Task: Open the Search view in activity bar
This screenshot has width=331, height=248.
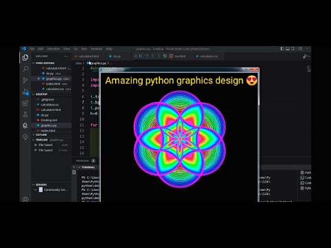Action: coord(26,69)
